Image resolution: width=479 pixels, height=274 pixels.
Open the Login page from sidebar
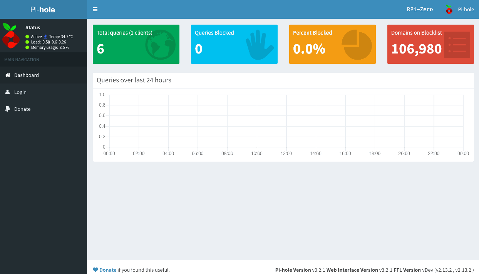(44, 92)
